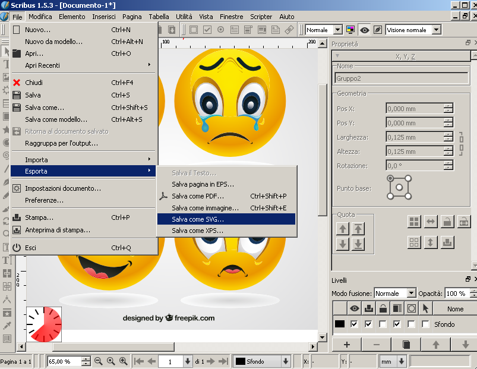477x369 pixels.
Task: Choose Salva come XPS entry
Action: (226, 231)
